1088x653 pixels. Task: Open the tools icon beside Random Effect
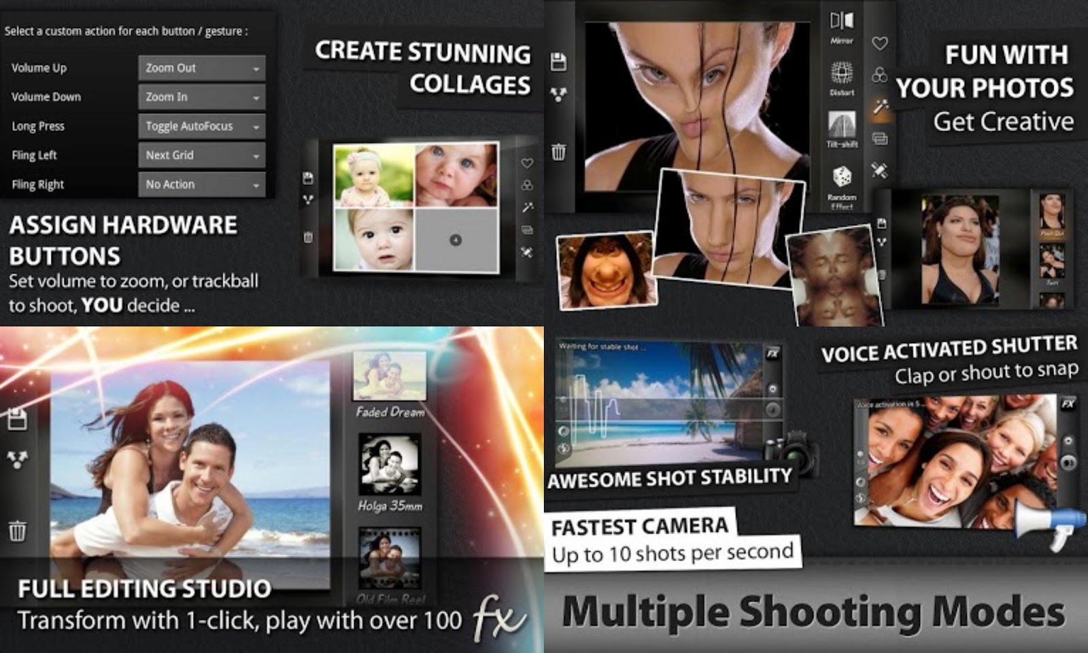880,170
